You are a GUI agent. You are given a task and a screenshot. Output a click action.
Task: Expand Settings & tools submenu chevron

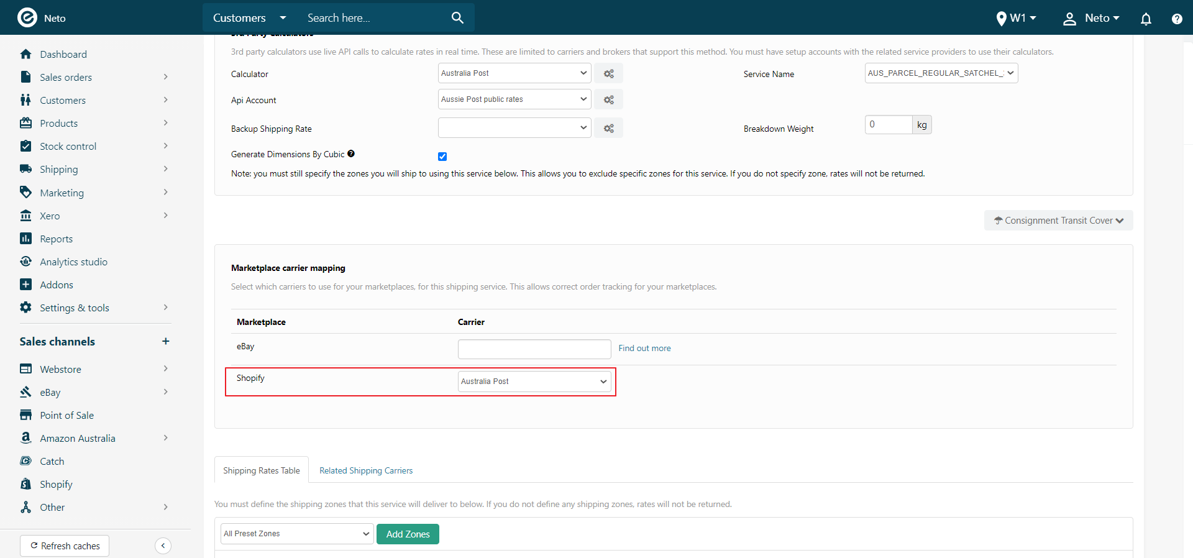165,308
